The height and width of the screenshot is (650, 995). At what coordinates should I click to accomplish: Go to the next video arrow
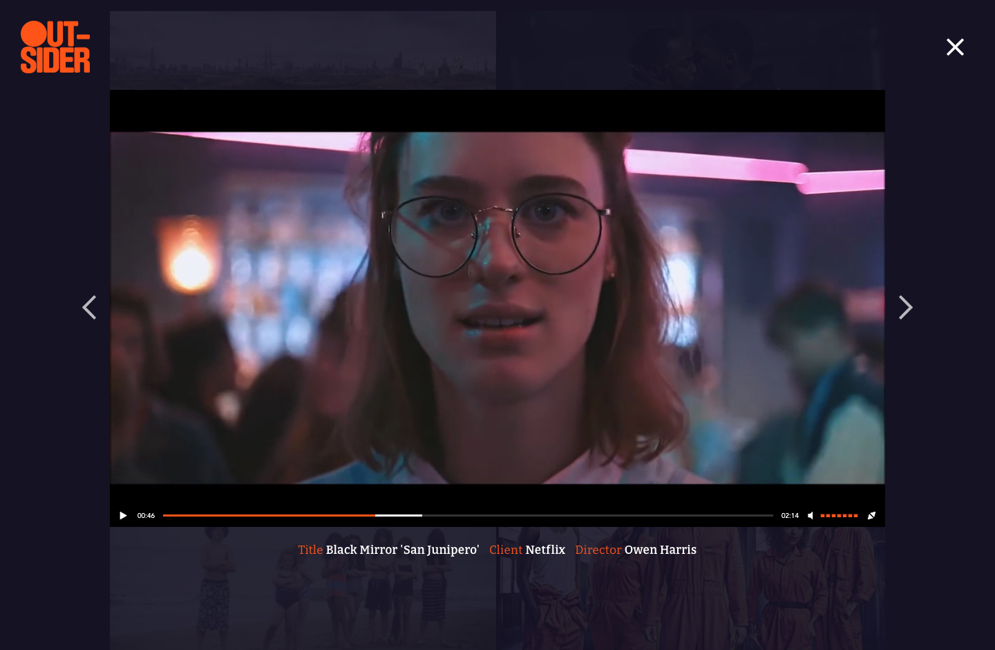pos(905,308)
